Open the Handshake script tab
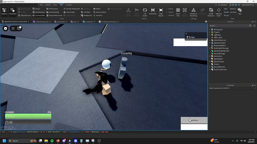 pos(61,22)
